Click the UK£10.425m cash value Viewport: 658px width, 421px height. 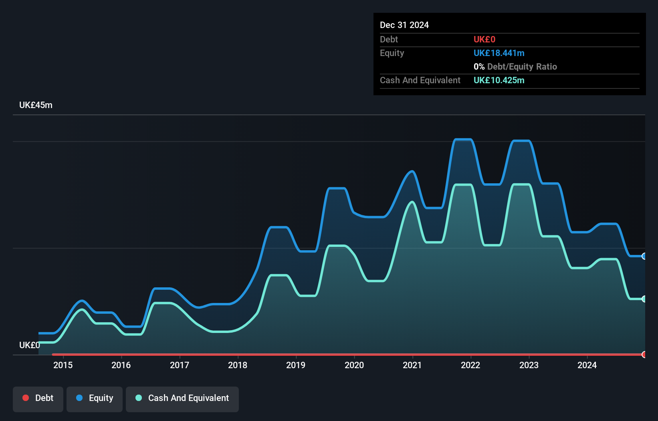pos(499,80)
